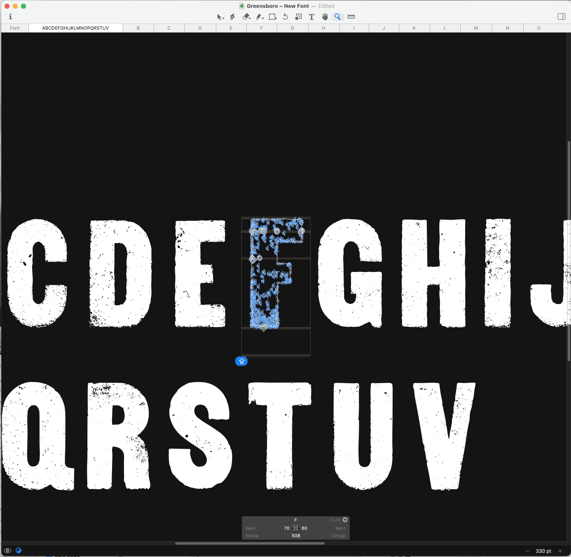571x557 pixels.
Task: Switch to the G tab
Action: coord(293,28)
